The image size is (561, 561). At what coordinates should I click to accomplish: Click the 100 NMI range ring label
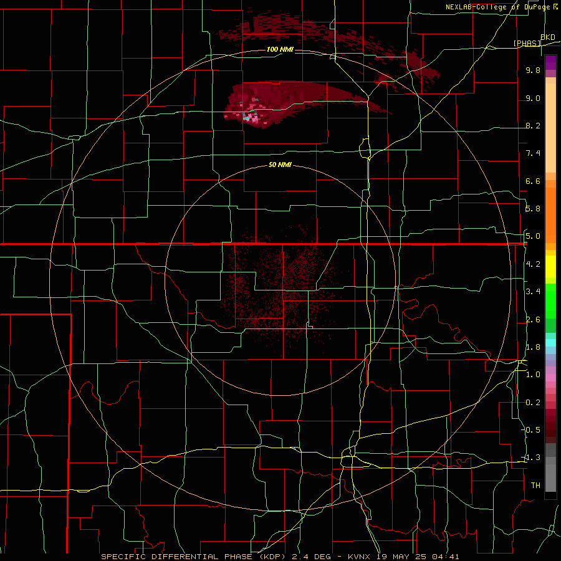(280, 49)
